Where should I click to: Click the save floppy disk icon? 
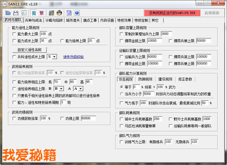(16, 13)
